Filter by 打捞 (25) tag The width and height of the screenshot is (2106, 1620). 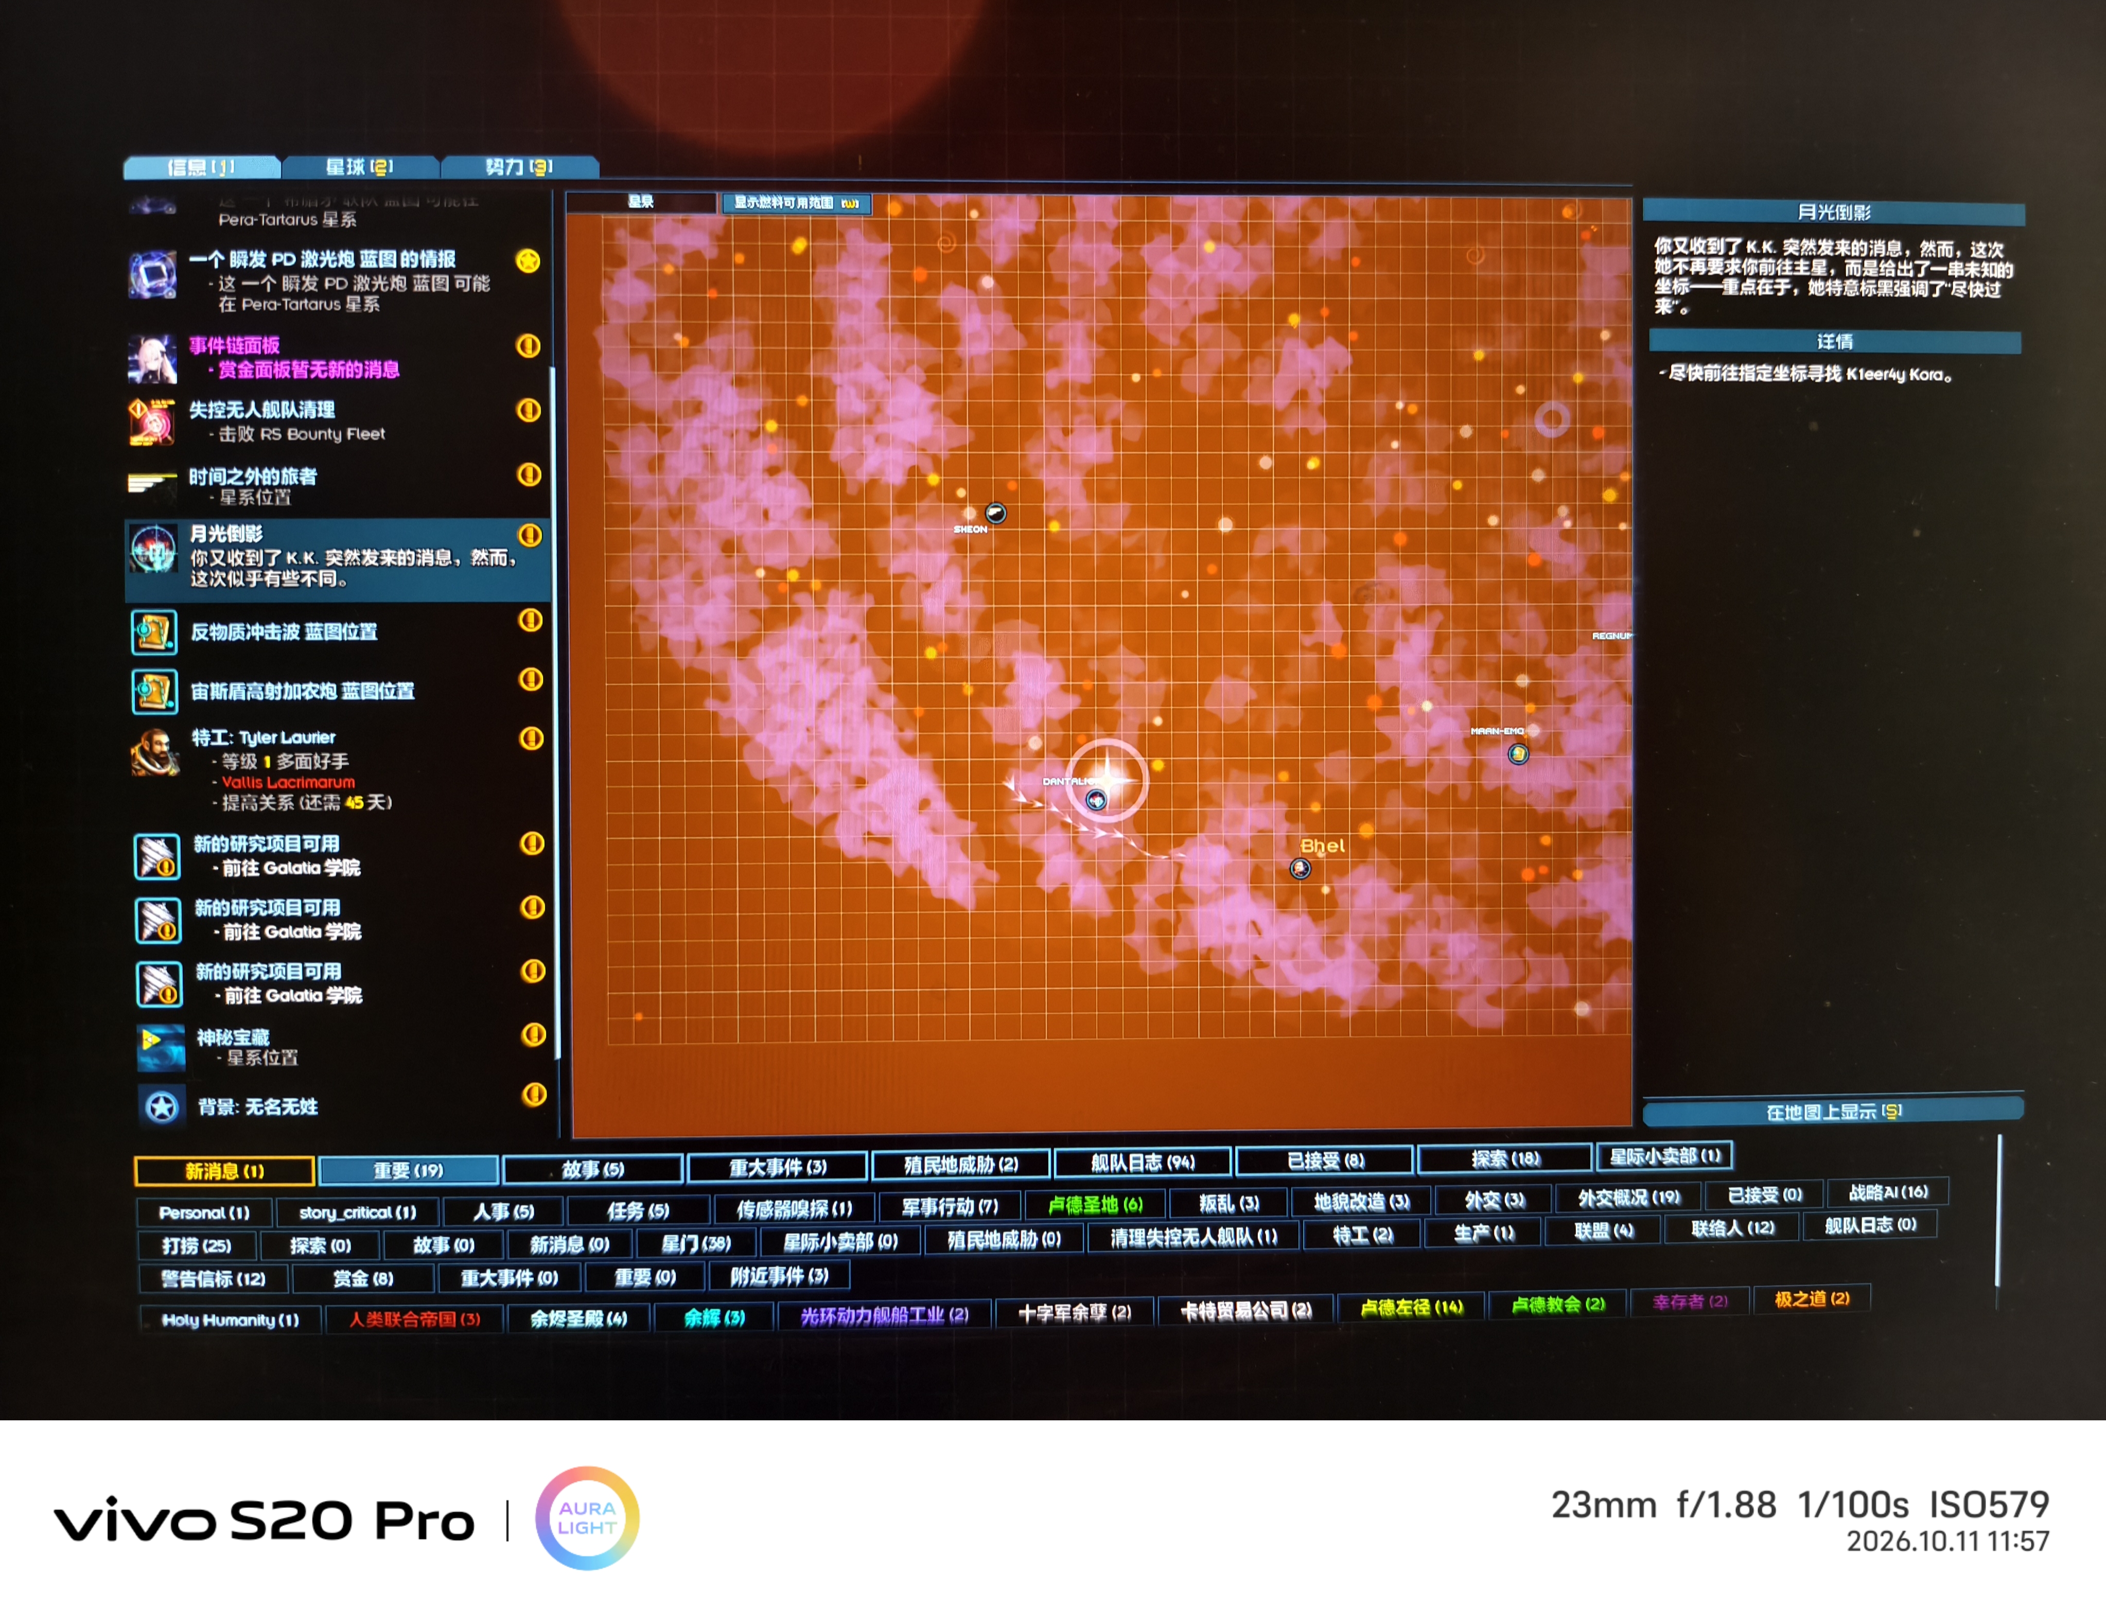click(197, 1246)
